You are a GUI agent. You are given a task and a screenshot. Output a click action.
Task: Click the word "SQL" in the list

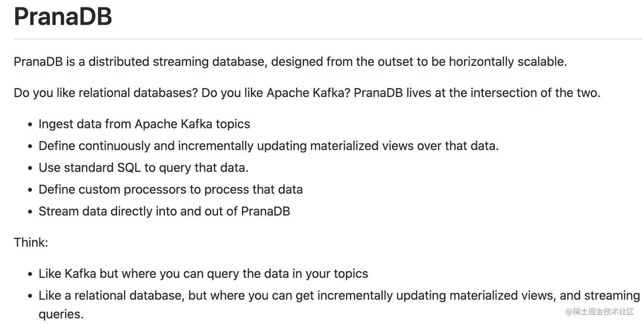(x=129, y=168)
